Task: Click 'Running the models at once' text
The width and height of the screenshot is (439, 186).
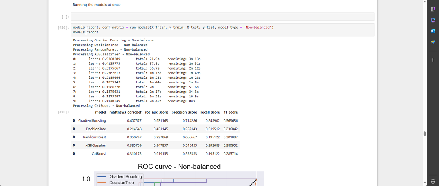Action: 97,5
